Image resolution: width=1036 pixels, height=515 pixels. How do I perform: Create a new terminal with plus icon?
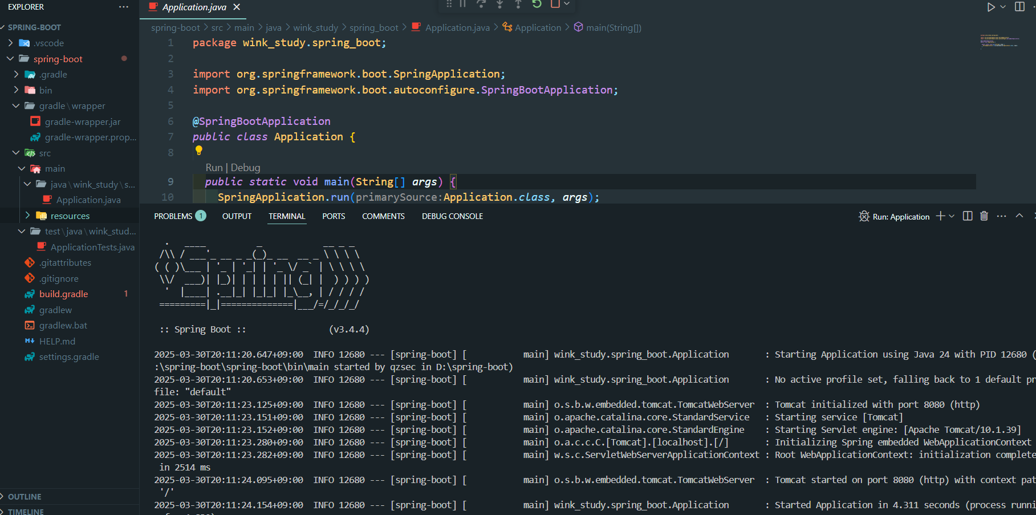click(x=940, y=216)
